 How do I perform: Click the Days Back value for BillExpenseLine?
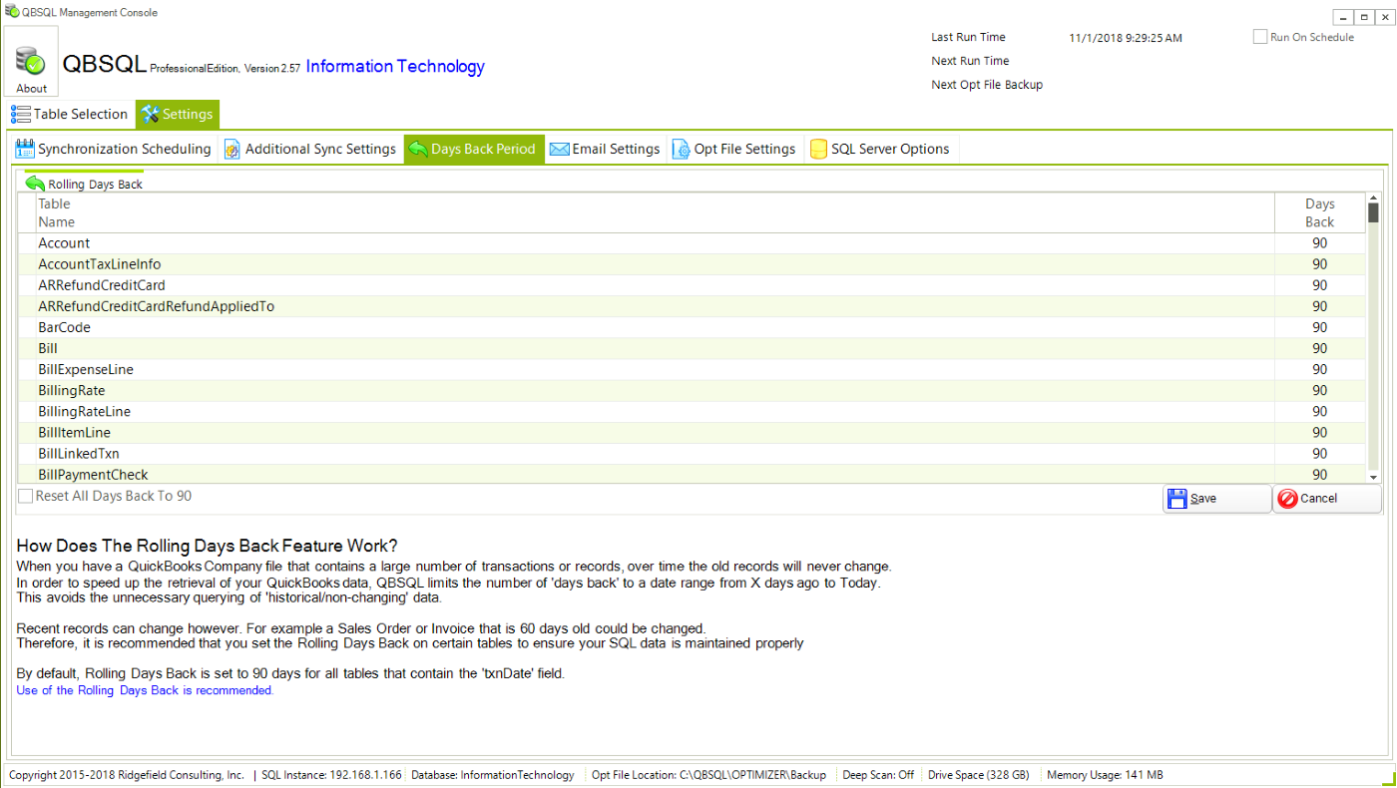tap(1320, 369)
